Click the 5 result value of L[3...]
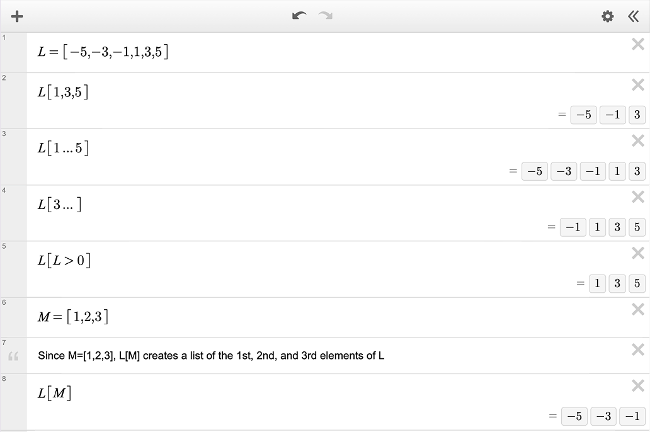 637,227
